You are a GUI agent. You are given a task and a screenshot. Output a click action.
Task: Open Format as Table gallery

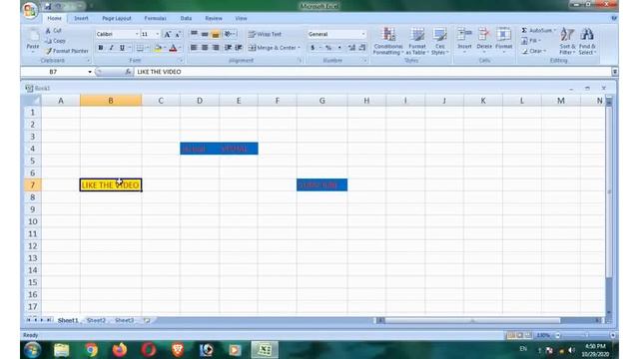pyautogui.click(x=417, y=41)
